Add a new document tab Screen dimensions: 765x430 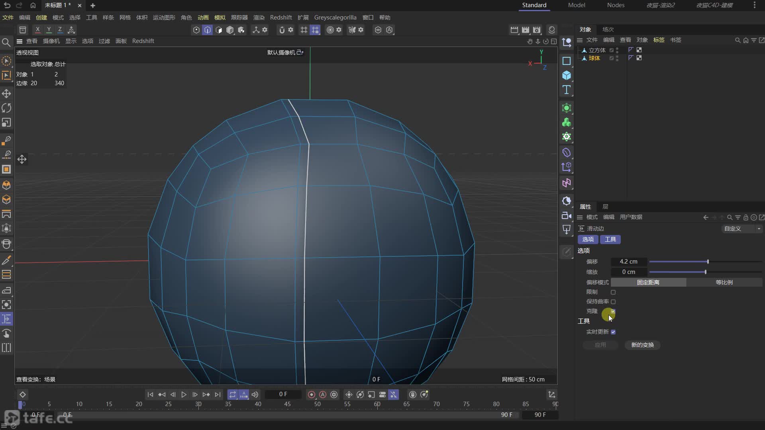point(93,5)
